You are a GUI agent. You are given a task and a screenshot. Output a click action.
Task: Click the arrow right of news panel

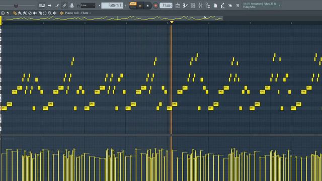pos(280,6)
